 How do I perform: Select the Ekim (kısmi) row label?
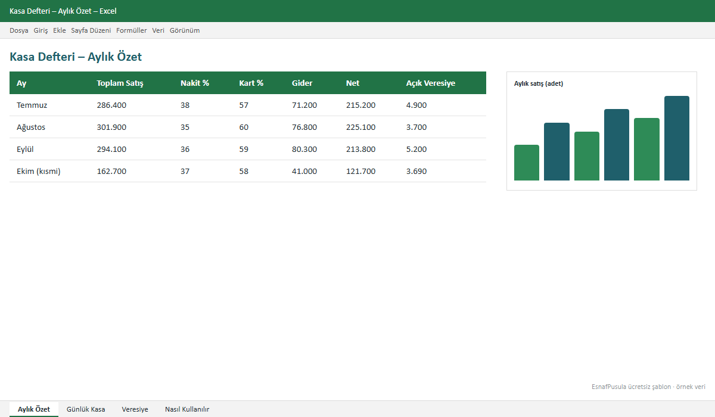coord(39,171)
